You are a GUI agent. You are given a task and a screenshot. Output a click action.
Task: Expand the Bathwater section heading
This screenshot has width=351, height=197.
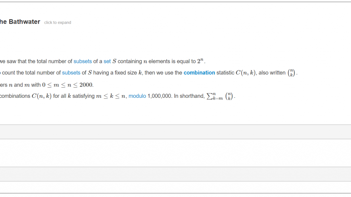pos(20,22)
